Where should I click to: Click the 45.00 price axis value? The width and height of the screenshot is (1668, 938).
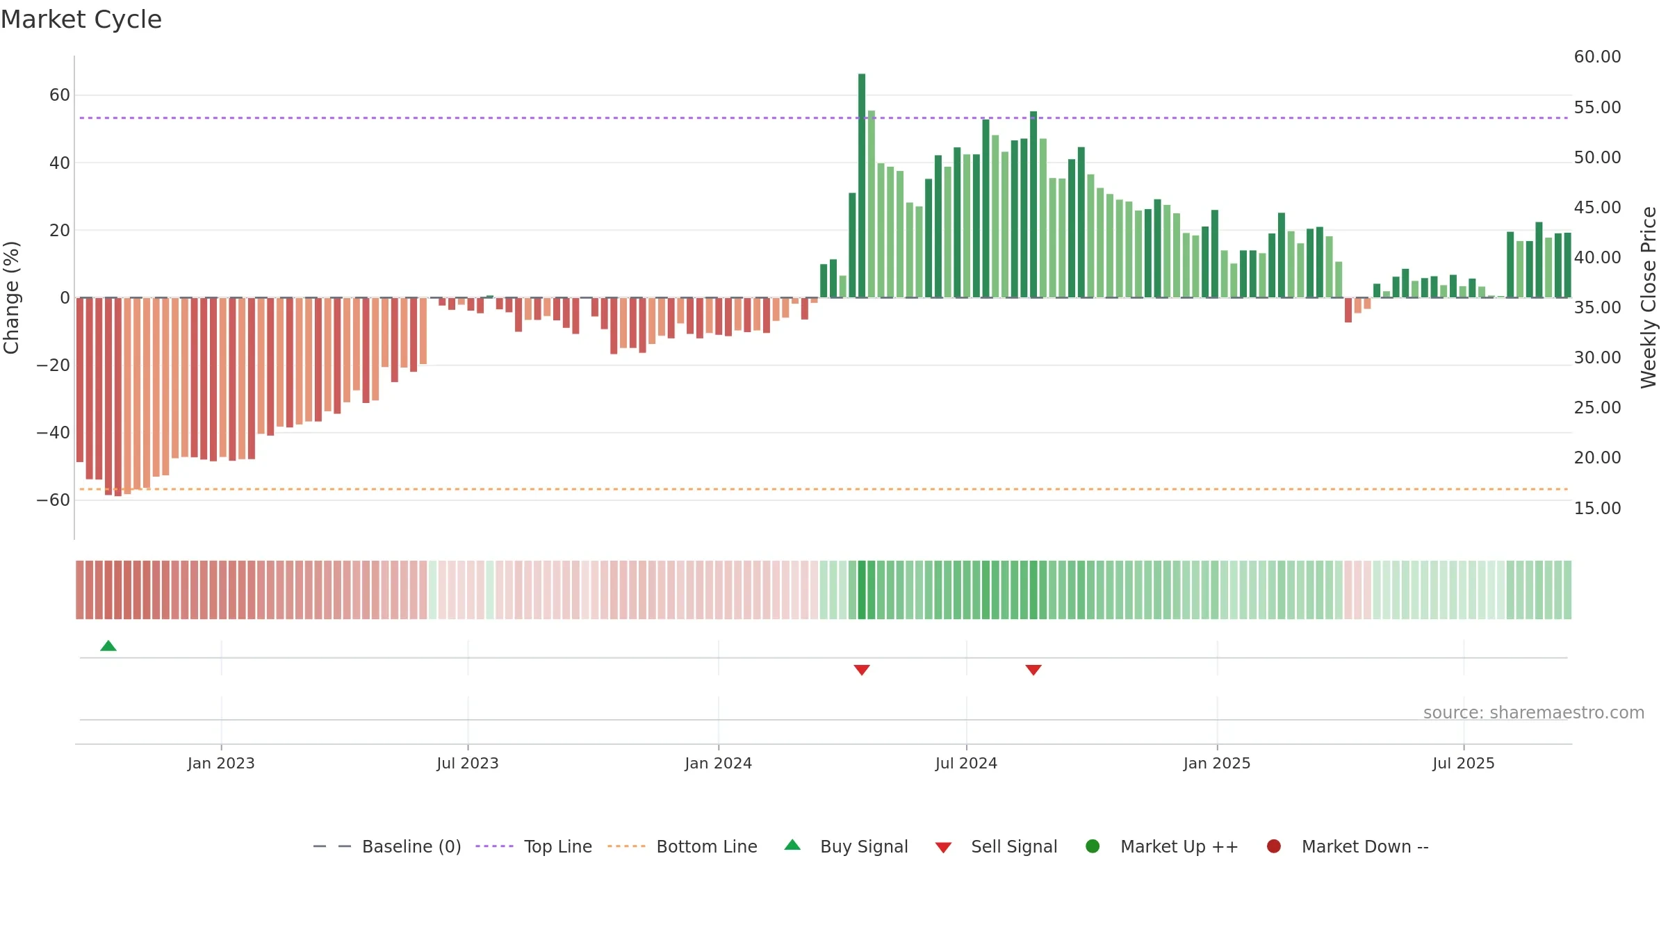click(1597, 208)
